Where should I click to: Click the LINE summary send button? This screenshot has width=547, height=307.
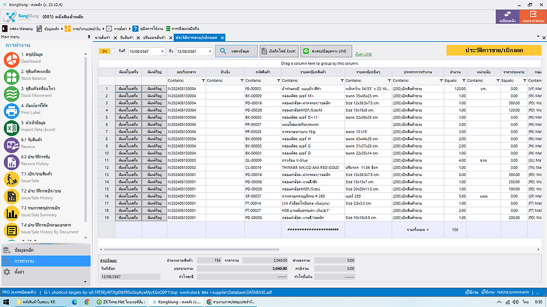[327, 51]
